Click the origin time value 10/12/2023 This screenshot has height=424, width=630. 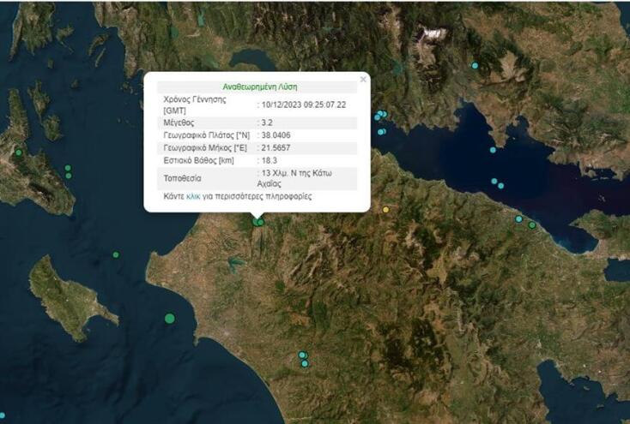coord(303,105)
